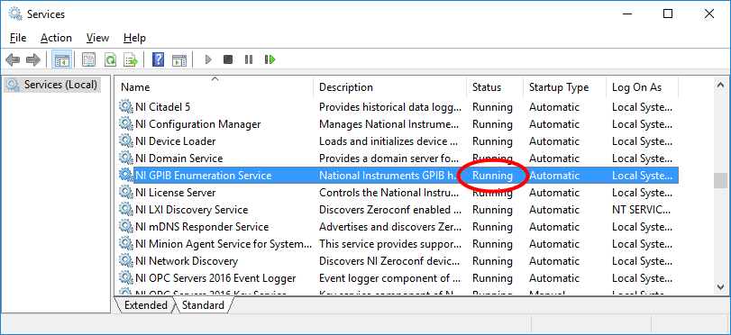The height and width of the screenshot is (335, 731).
Task: Click the Restart Service toolbar icon
Action: [270, 59]
